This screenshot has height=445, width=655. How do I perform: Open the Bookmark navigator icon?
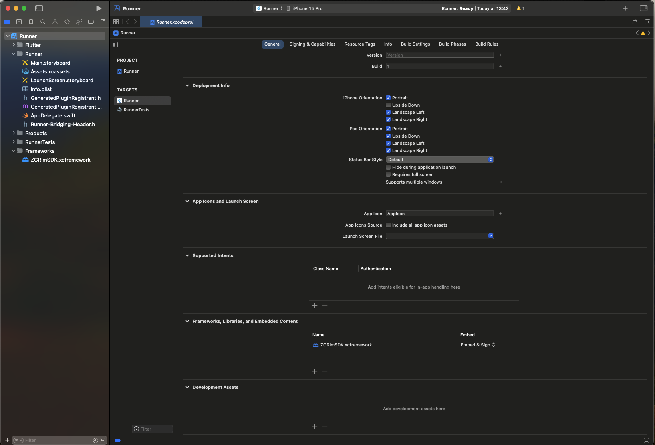(x=31, y=22)
